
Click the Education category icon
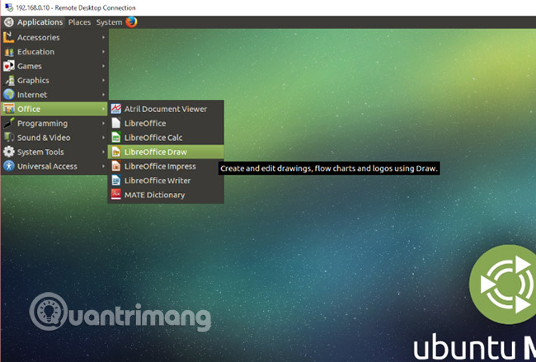[x=8, y=52]
